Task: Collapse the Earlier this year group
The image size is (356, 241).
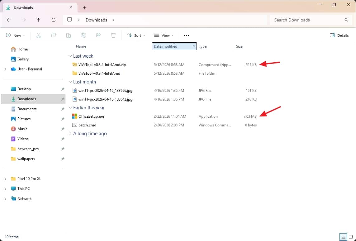Action: coord(70,107)
